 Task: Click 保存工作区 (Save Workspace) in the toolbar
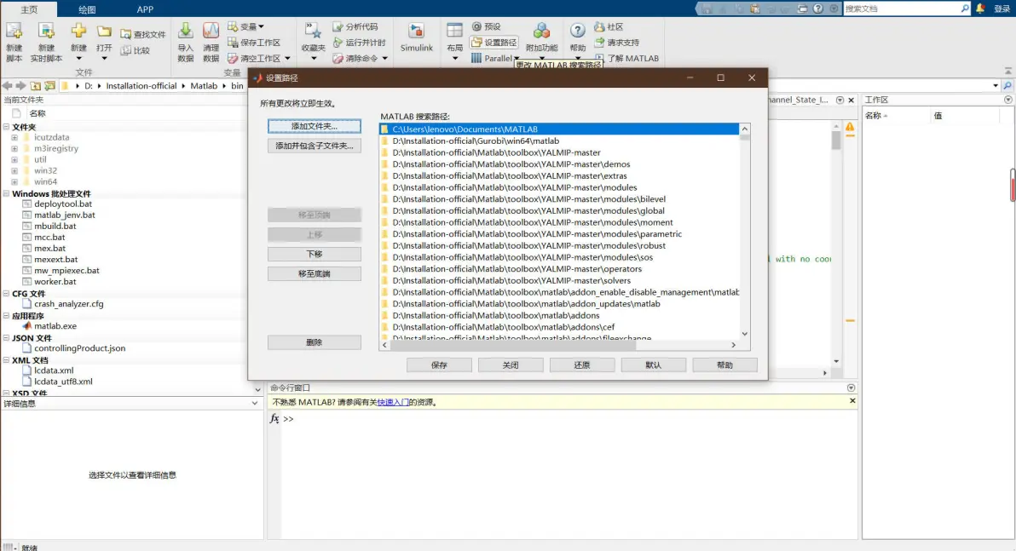(254, 42)
